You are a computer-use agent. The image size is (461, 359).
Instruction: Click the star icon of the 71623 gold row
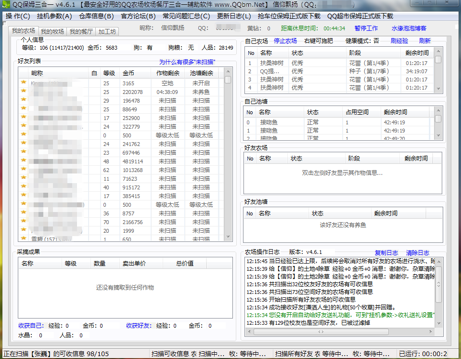pos(24,178)
